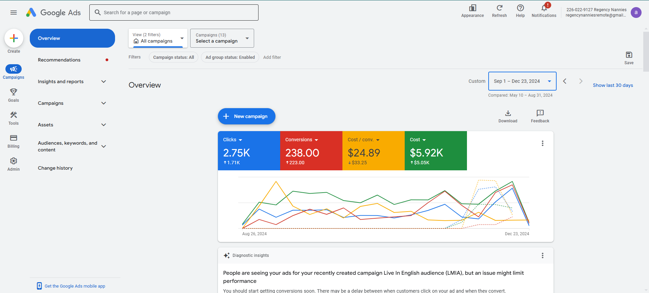The height and width of the screenshot is (293, 649).
Task: Open the Tools sidebar icon
Action: click(14, 115)
